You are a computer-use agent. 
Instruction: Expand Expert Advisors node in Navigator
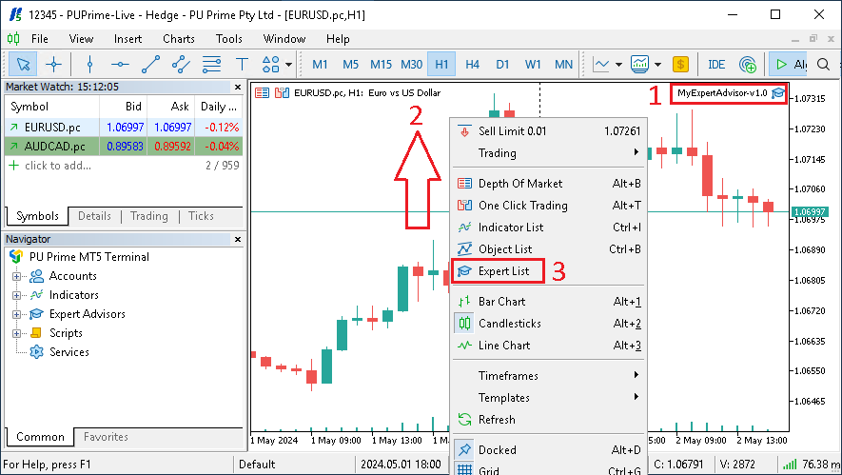(x=16, y=314)
